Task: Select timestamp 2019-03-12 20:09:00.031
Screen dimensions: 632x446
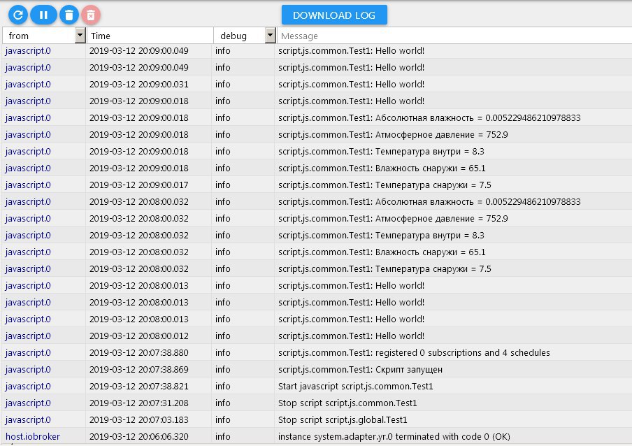Action: 138,84
